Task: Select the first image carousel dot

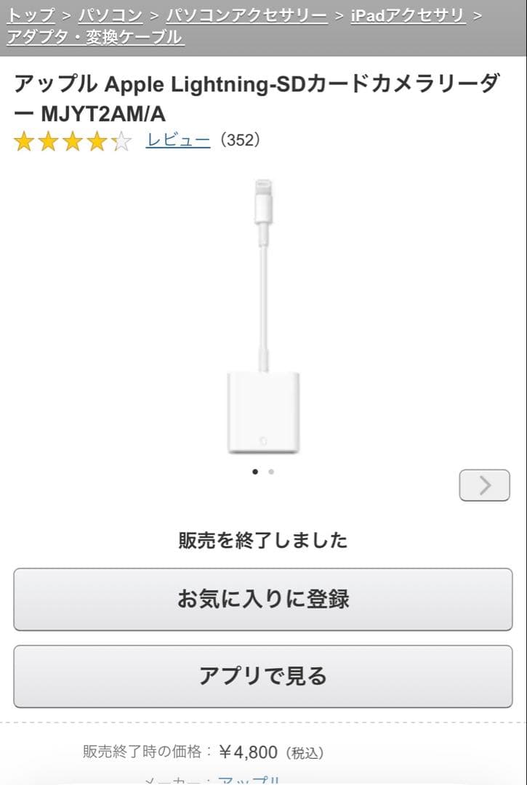Action: (x=255, y=471)
